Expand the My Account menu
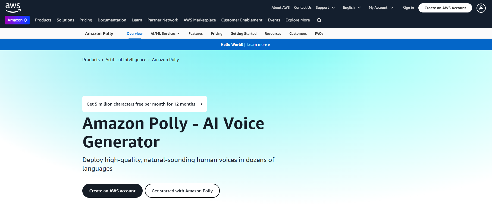This screenshot has height=213, width=492. 381,8
